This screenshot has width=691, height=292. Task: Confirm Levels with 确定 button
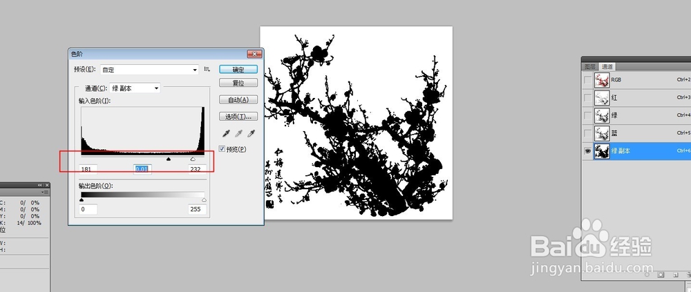tap(238, 70)
